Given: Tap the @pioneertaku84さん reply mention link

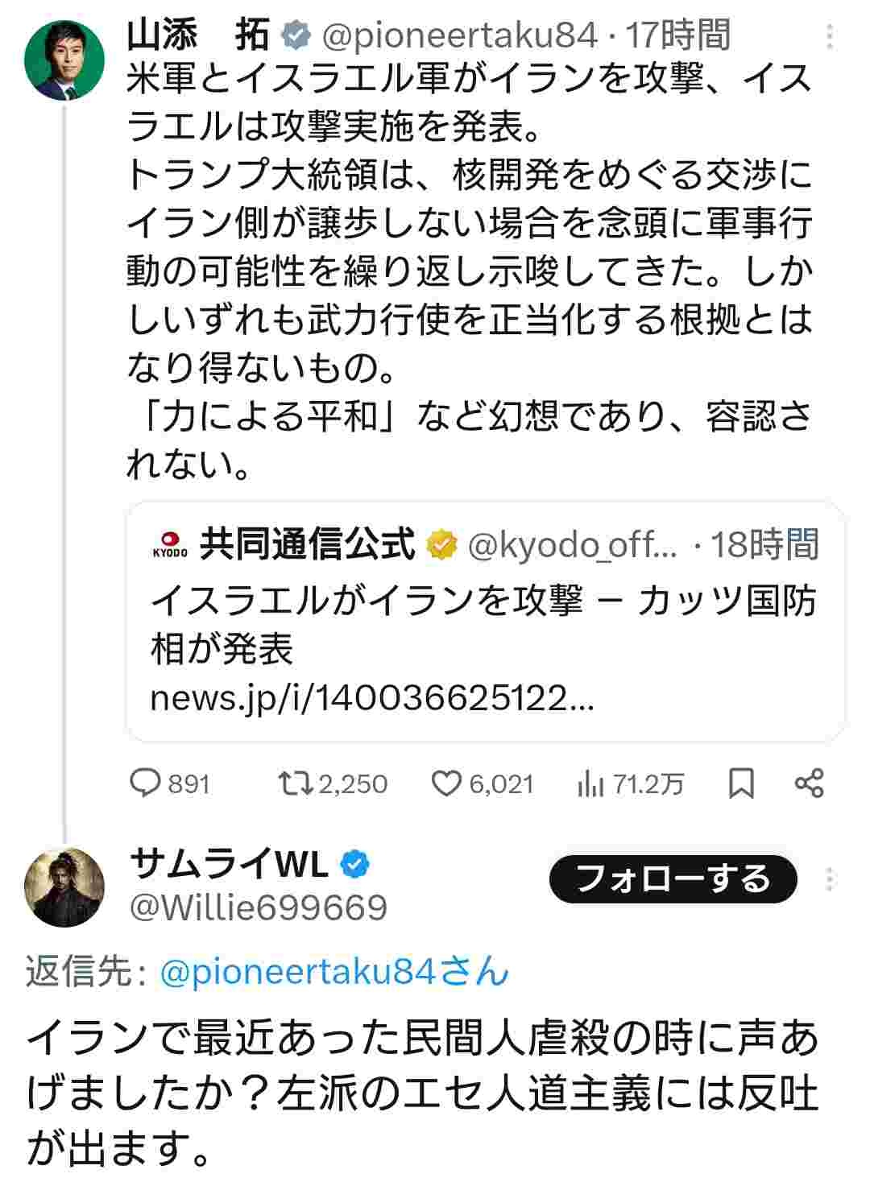Looking at the screenshot, I should [334, 973].
